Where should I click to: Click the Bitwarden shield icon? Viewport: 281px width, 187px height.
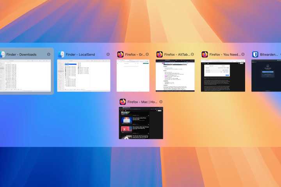tap(255, 55)
